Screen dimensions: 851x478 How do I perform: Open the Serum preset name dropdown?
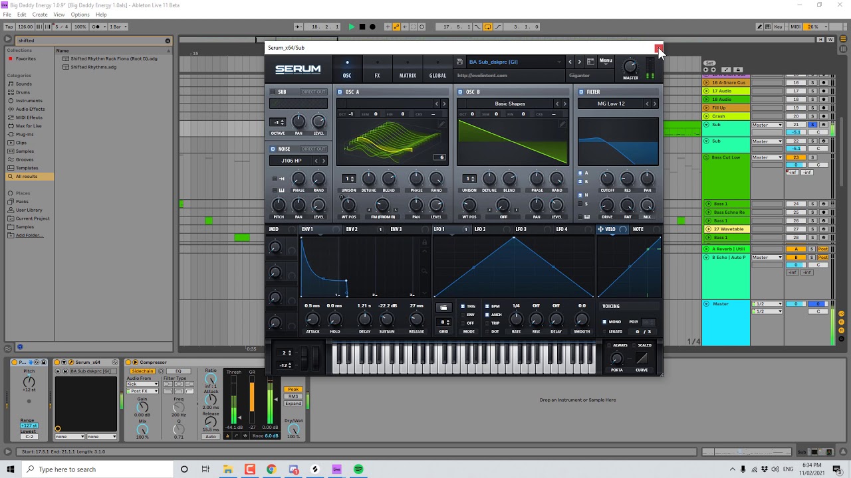click(x=514, y=62)
